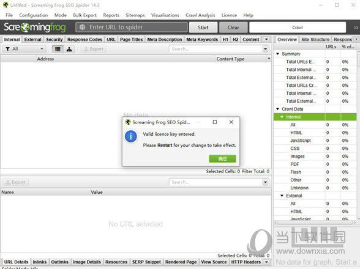Click the lower Export button
Image resolution: width=360 pixels, height=269 pixels.
tap(16, 182)
